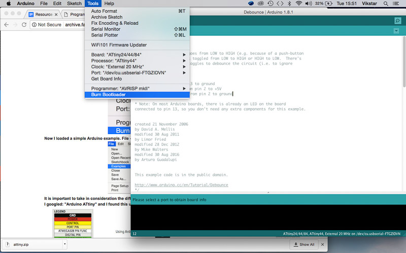
Task: Click the Creative Cloud menu bar icon
Action: pyautogui.click(x=261, y=4)
